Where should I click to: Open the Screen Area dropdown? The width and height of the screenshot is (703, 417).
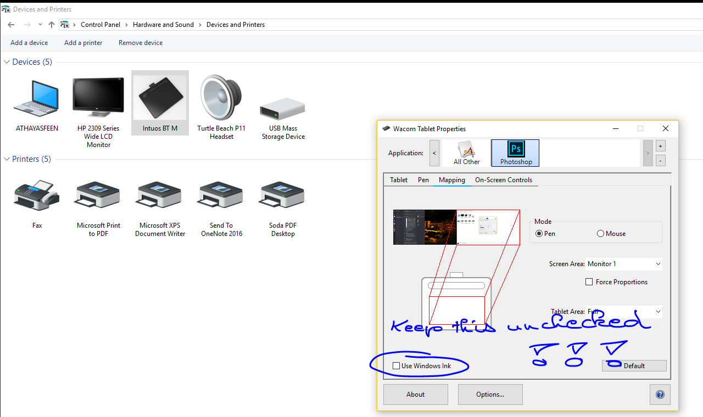click(624, 264)
